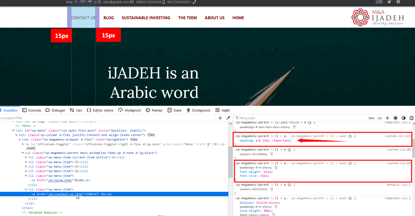Image resolution: width=415 pixels, height=216 pixels.
Task: Highlight selector elements for custom.css:122 rule
Action: click(350, 136)
